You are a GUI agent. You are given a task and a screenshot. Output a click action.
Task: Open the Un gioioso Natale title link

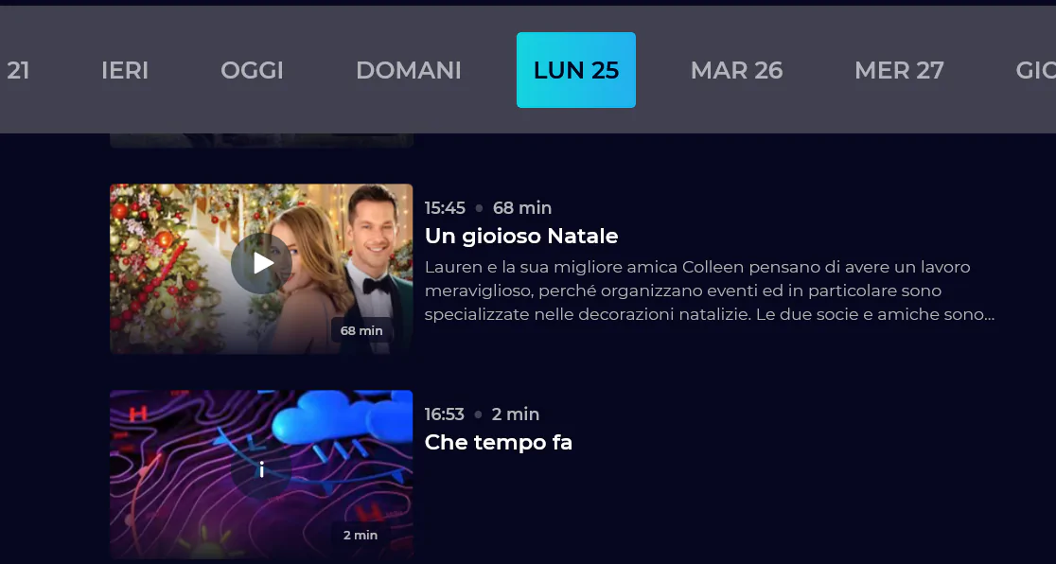click(521, 236)
